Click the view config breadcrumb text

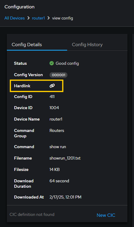pyautogui.click(x=63, y=18)
